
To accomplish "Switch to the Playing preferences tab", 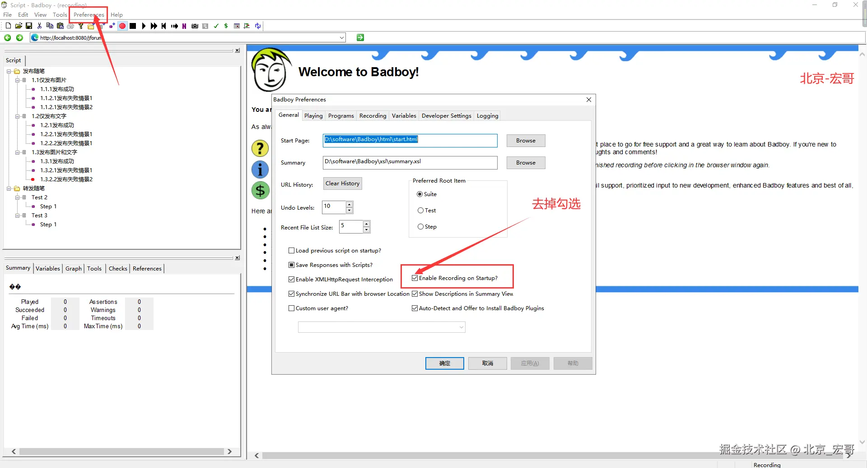I will (313, 116).
